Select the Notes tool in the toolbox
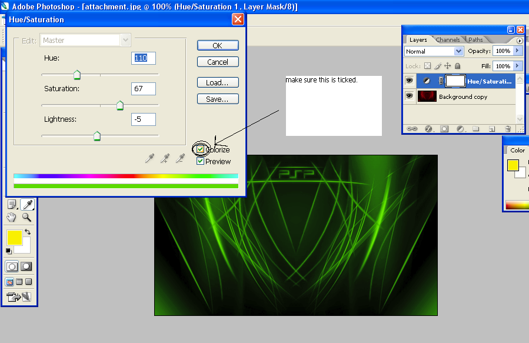529x343 pixels. 12,204
